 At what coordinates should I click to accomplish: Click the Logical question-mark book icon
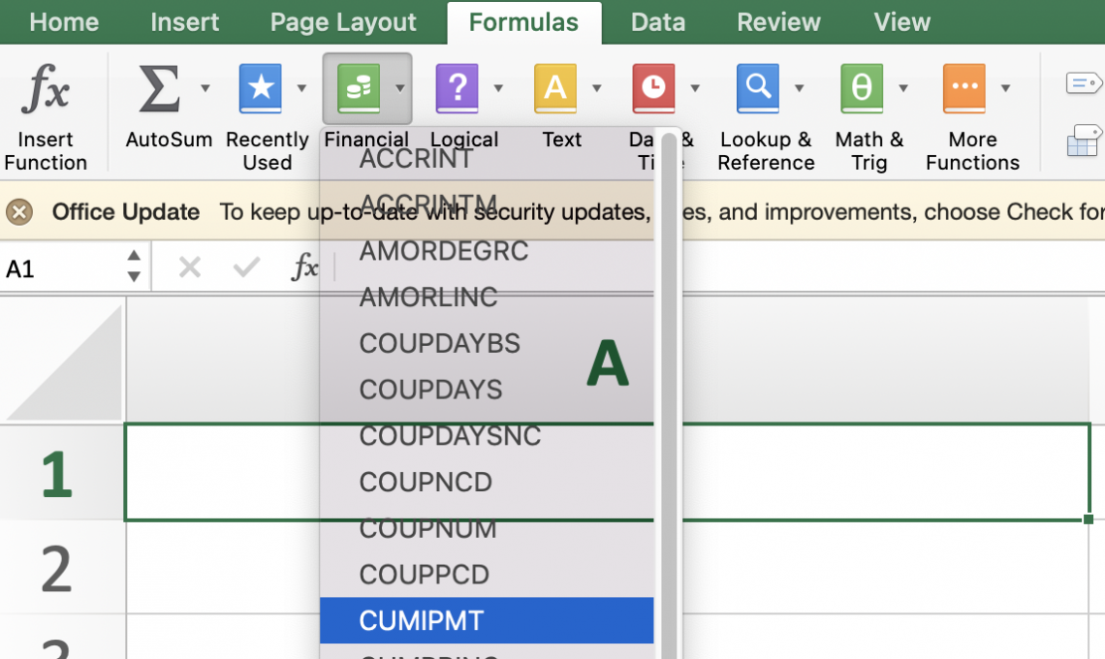(x=457, y=89)
